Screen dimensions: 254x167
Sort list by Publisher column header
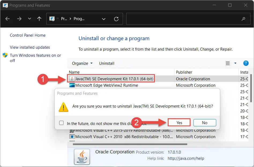pyautogui.click(x=184, y=72)
